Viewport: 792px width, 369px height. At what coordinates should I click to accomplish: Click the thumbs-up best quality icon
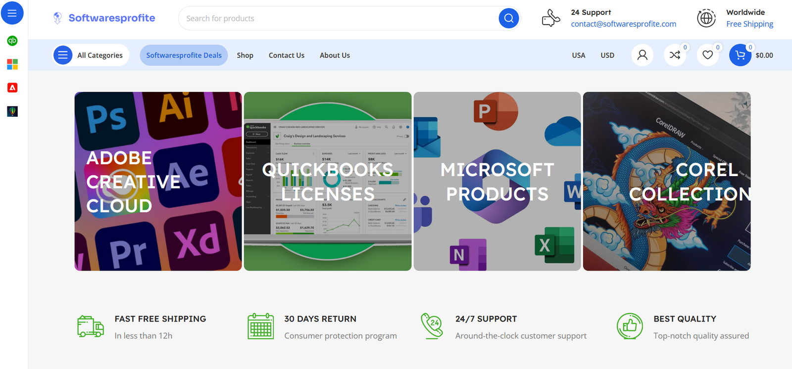[x=630, y=326]
